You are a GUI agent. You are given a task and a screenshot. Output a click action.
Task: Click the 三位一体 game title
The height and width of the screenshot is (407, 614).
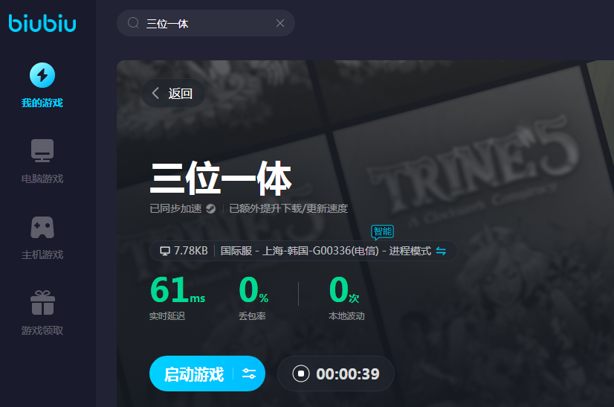[x=221, y=179]
